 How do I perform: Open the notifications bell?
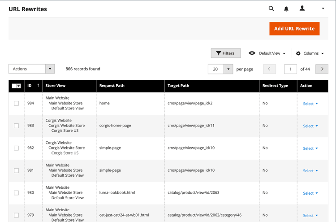click(286, 9)
